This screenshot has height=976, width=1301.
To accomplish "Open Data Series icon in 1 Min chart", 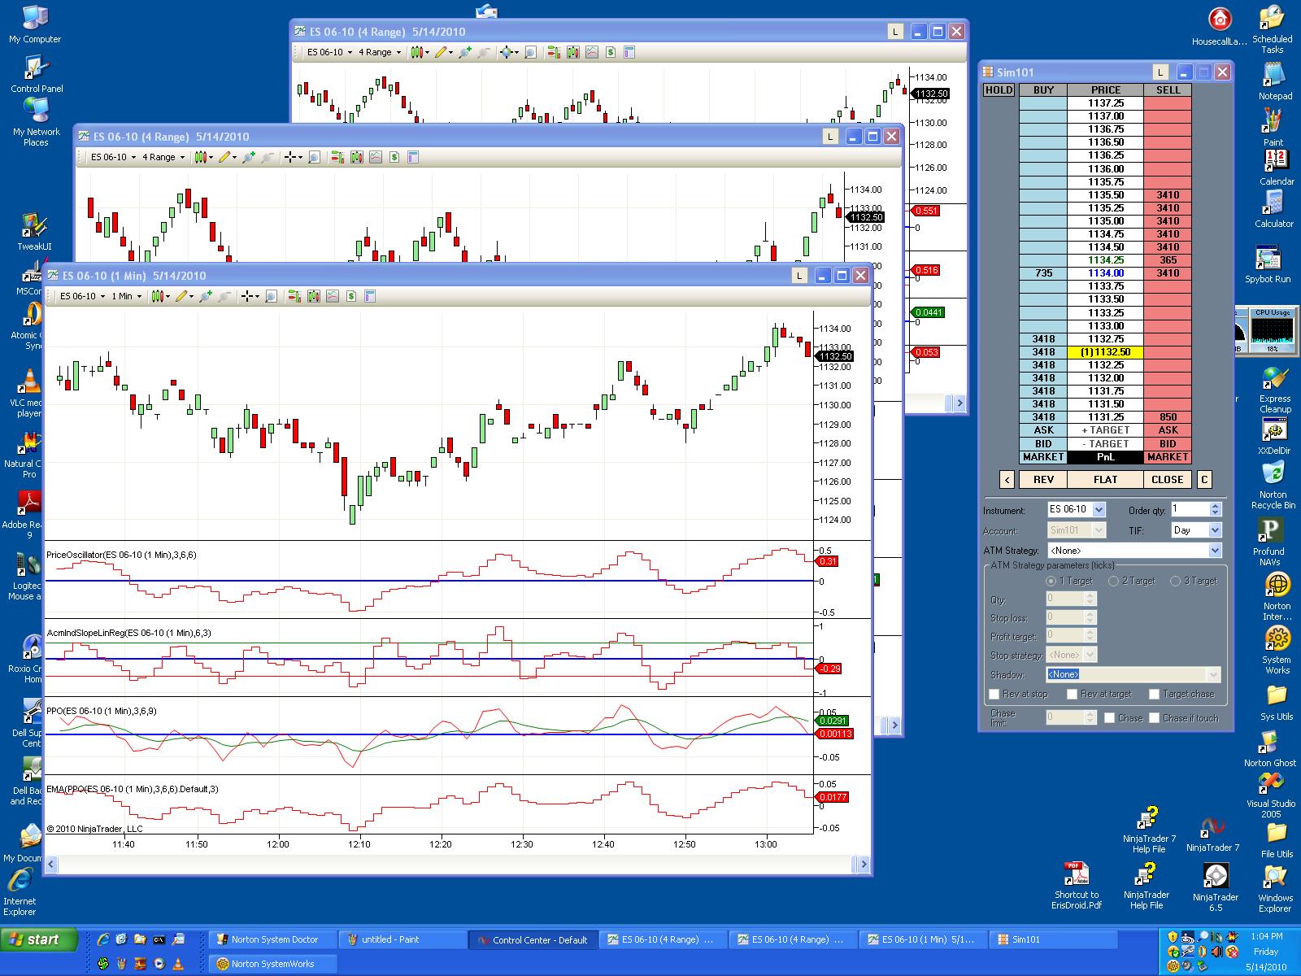I will click(314, 297).
